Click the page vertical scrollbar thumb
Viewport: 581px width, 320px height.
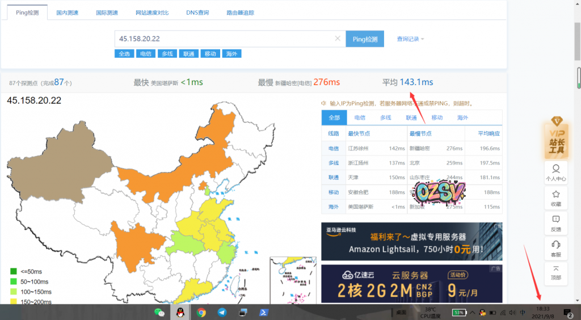click(578, 75)
